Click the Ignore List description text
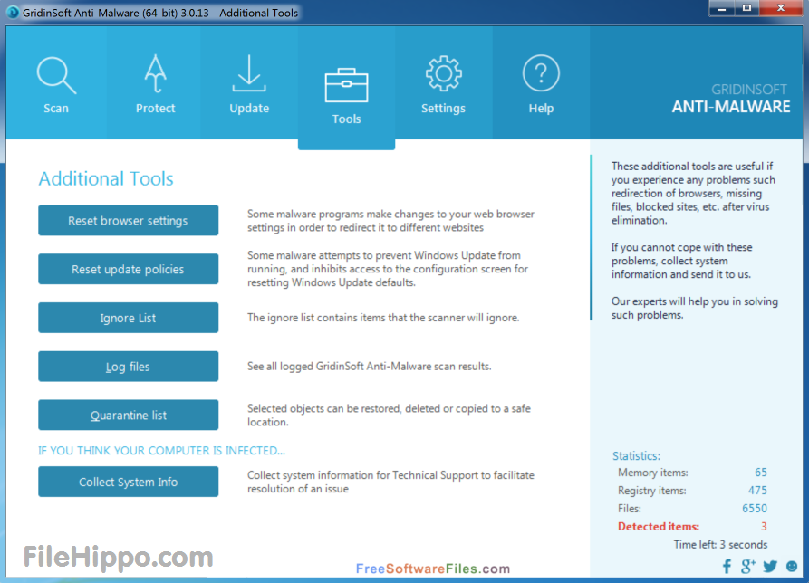The image size is (809, 583). click(383, 318)
